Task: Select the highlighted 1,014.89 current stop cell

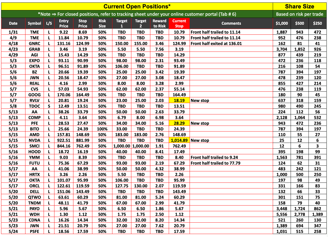Action: 179,140
